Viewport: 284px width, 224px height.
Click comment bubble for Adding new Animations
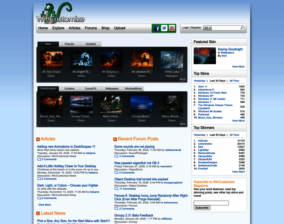39,159
